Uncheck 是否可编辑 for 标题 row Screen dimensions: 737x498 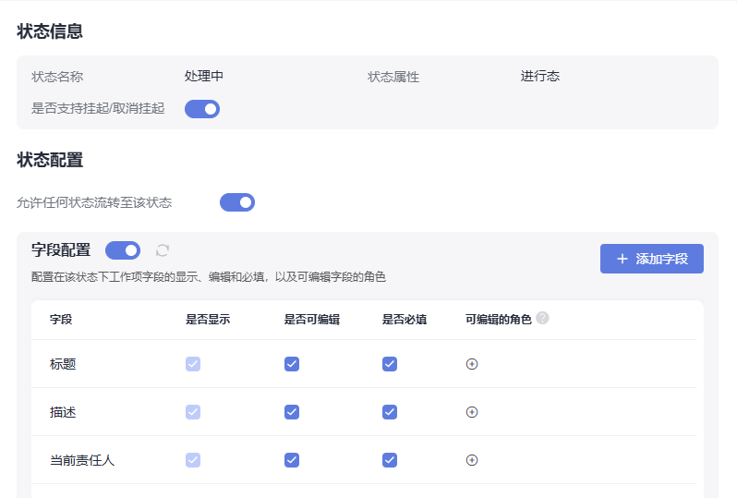tap(292, 364)
